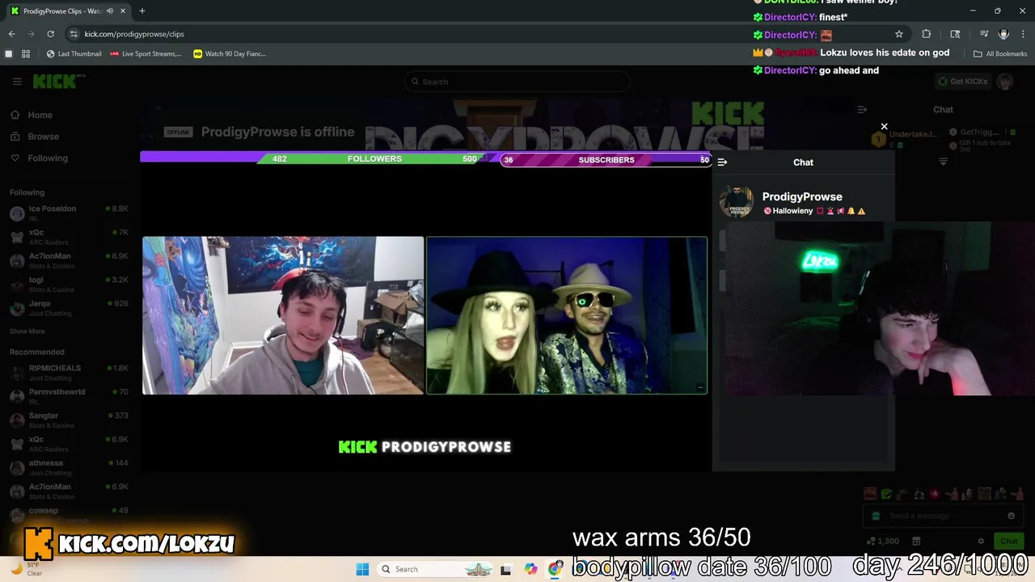Open the Watch 90 Day Fianc bookmark
Screen dimensions: 1035x582
(230, 53)
